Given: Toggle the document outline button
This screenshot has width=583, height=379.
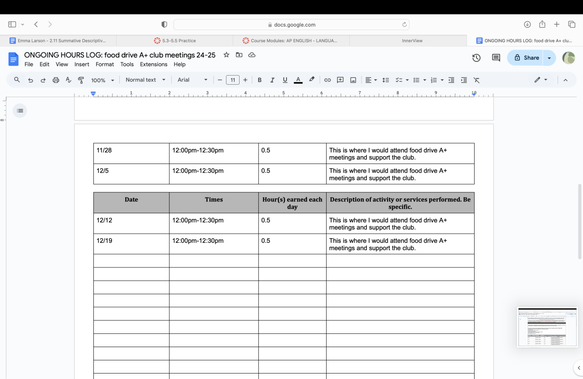Looking at the screenshot, I should 20,111.
